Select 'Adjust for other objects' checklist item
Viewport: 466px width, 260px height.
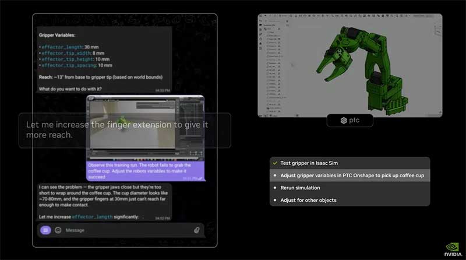(350, 200)
